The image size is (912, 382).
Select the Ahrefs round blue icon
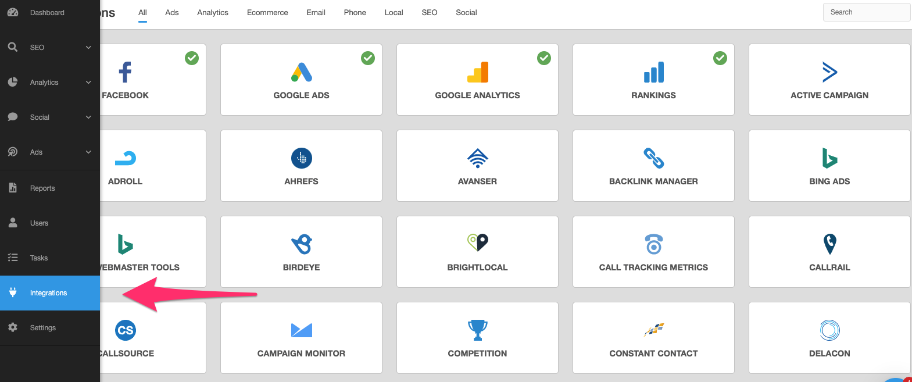pos(302,158)
